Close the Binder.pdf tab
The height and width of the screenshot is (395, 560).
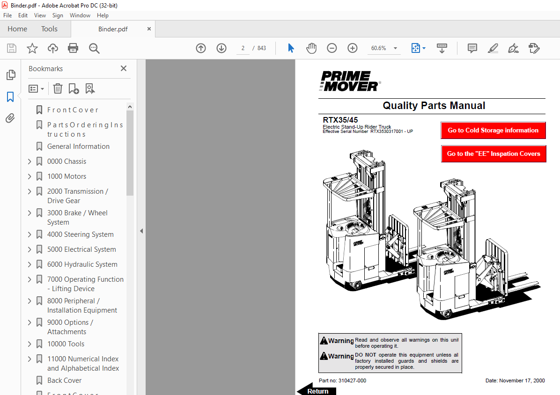(x=149, y=29)
